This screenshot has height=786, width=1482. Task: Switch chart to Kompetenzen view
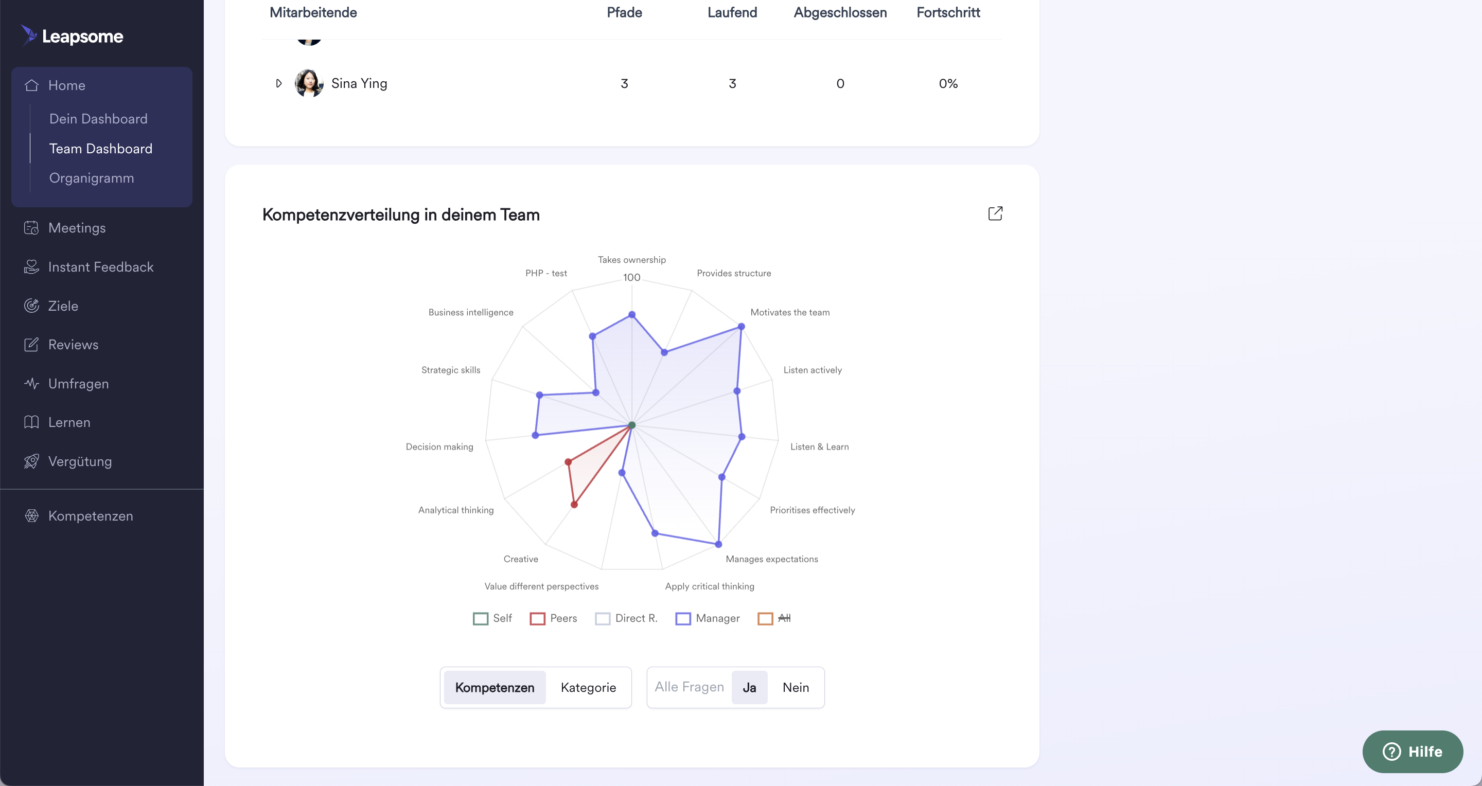[x=495, y=687]
